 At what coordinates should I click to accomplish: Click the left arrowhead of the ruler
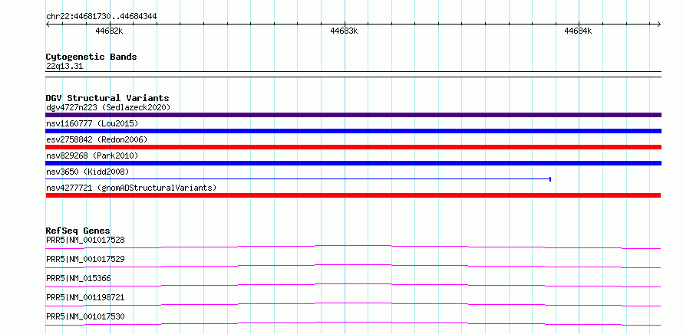tap(48, 24)
